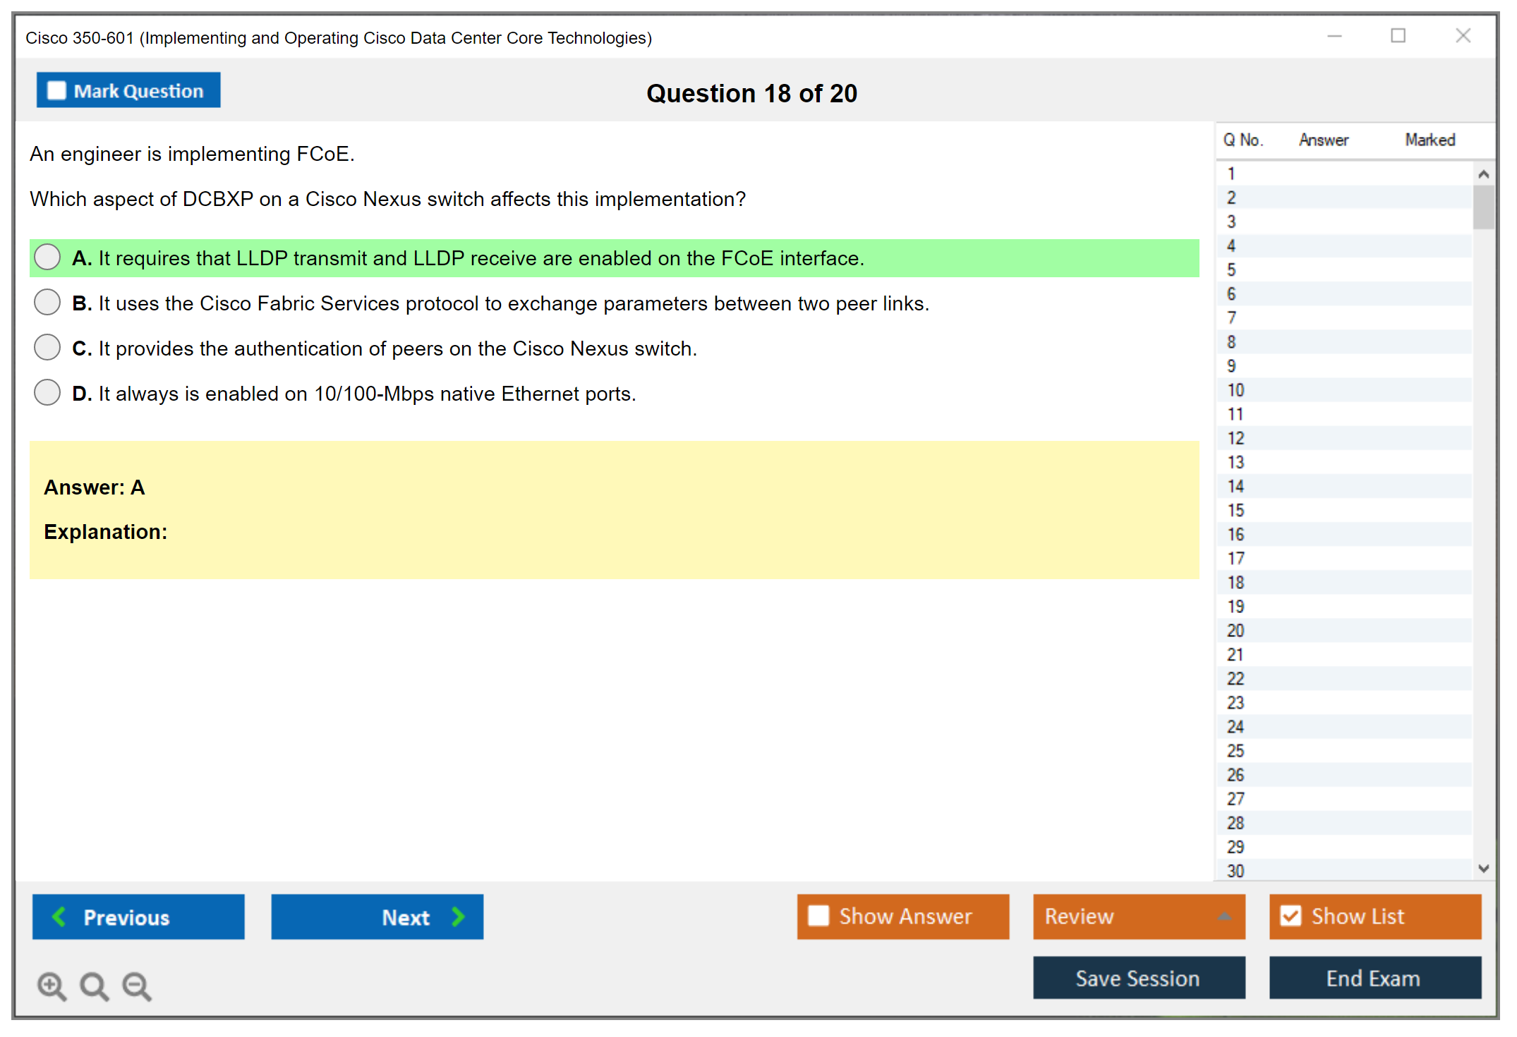Screen dimensions: 1517x1037
Task: Click the End Exam button
Action: 1374,978
